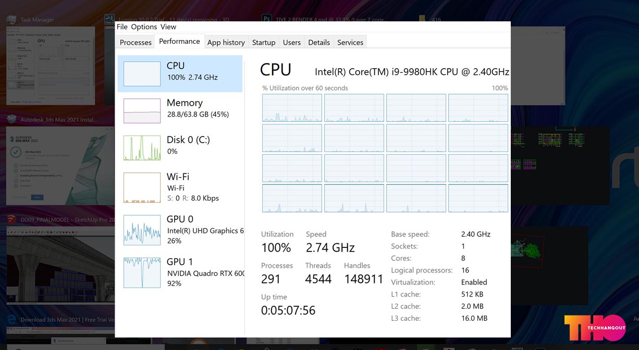Click the Cores value 8
Screen dimensions: 639x350
pyautogui.click(x=463, y=258)
